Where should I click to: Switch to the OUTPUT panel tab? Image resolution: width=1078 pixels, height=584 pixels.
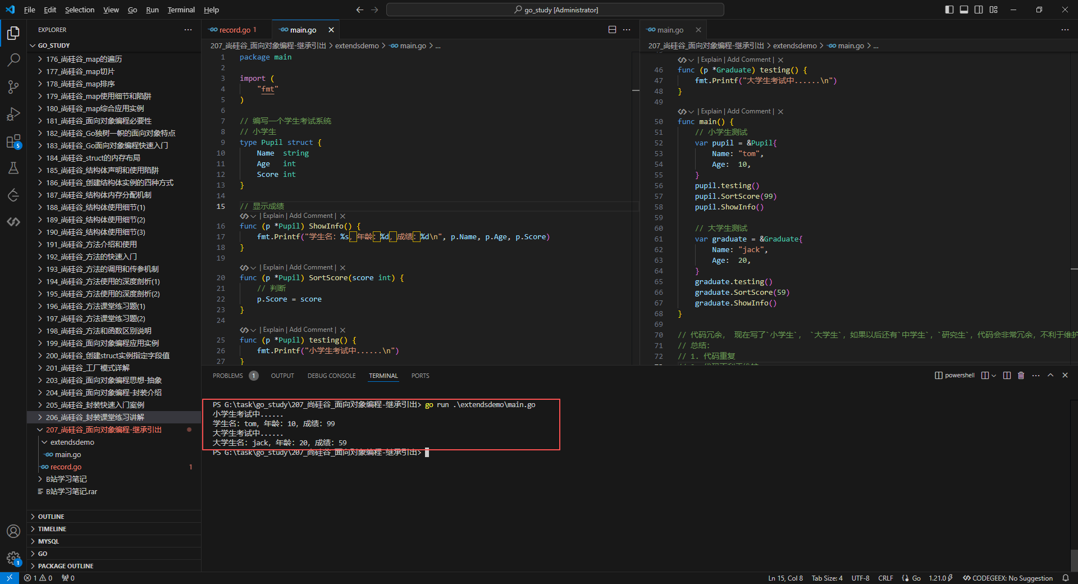tap(282, 376)
